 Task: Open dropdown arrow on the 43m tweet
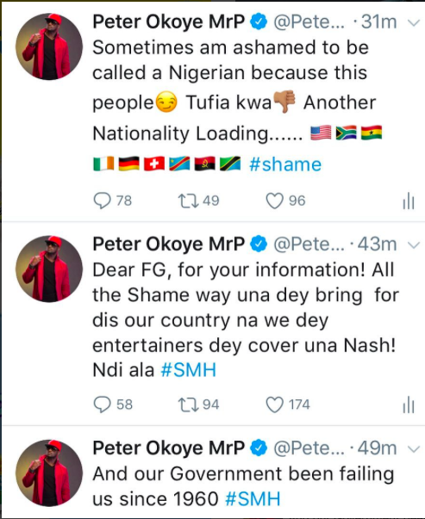tap(414, 245)
